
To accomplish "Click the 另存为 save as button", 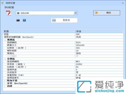I will [64, 20].
